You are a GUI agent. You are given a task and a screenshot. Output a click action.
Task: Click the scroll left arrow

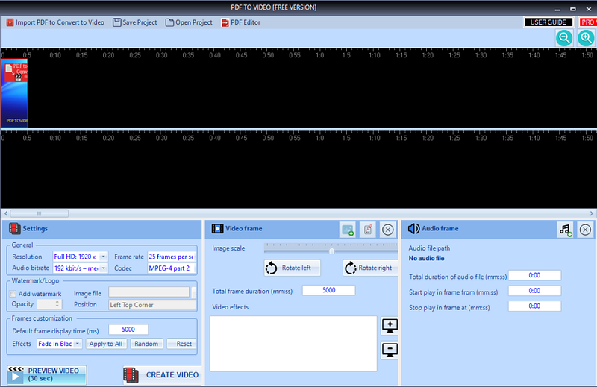point(5,213)
